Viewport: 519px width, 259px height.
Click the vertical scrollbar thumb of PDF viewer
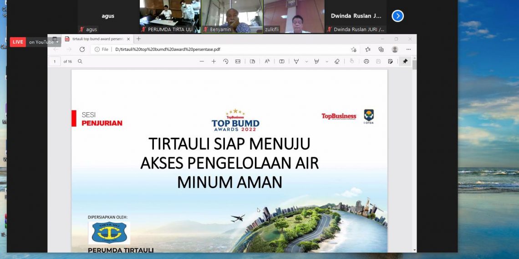click(x=414, y=64)
